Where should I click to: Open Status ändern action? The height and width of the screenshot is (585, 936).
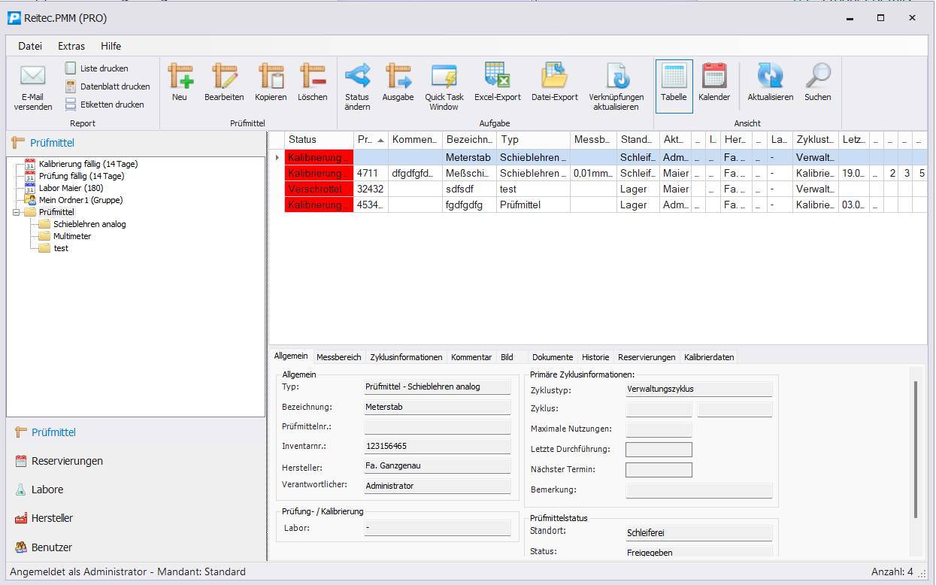(357, 76)
